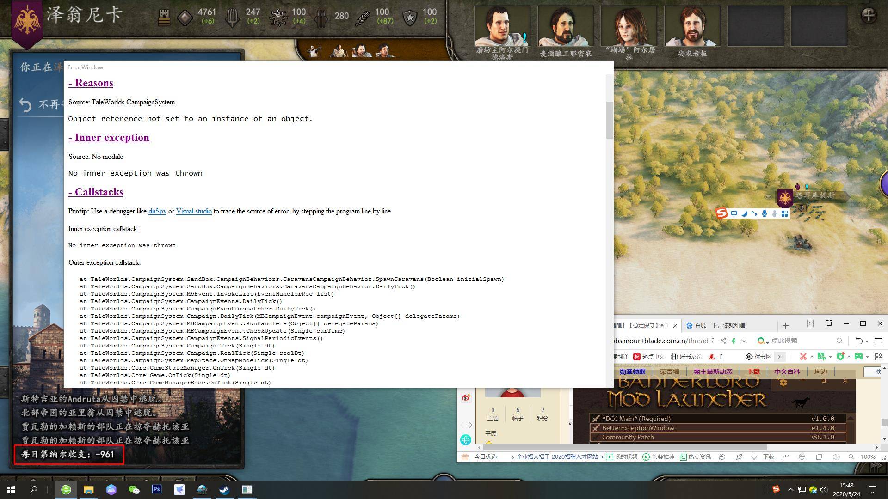Open a new browser tab with plus
This screenshot has height=499, width=888.
coord(785,325)
